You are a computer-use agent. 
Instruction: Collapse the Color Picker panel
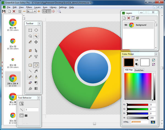tap(156, 54)
